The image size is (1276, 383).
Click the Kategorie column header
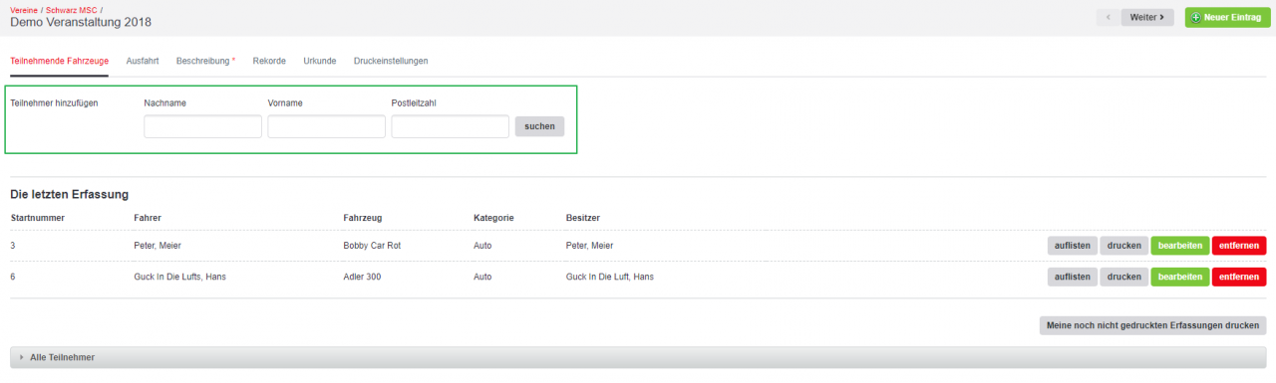(493, 217)
